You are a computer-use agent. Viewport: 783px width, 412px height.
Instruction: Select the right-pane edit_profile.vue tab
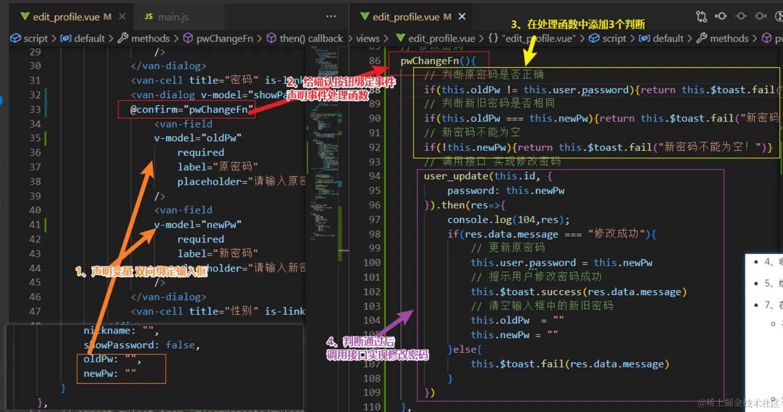click(413, 17)
